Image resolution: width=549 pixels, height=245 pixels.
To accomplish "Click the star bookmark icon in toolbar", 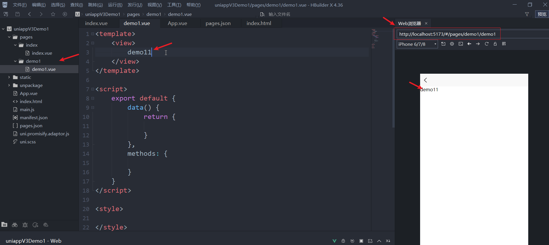I will coord(53,14).
